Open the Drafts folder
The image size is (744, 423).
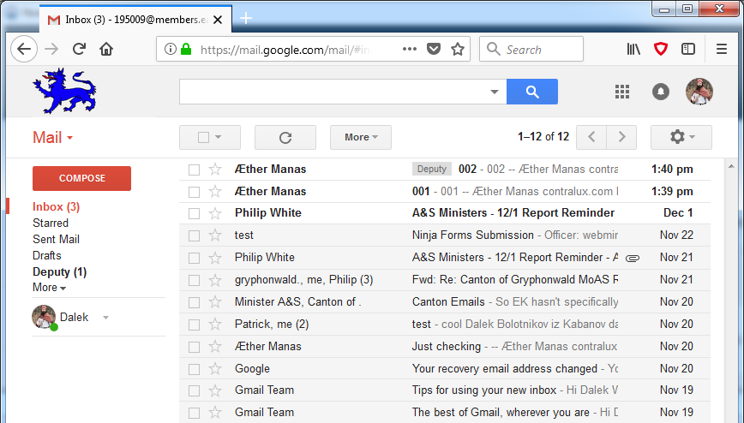(x=47, y=255)
